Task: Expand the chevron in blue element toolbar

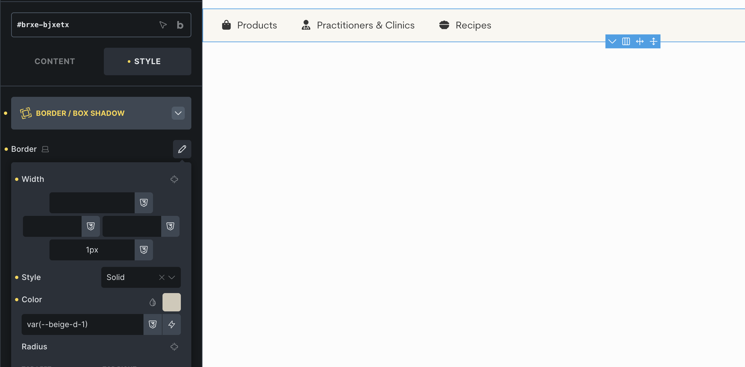Action: pos(612,42)
